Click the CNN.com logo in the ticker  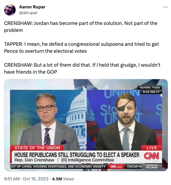point(116,167)
